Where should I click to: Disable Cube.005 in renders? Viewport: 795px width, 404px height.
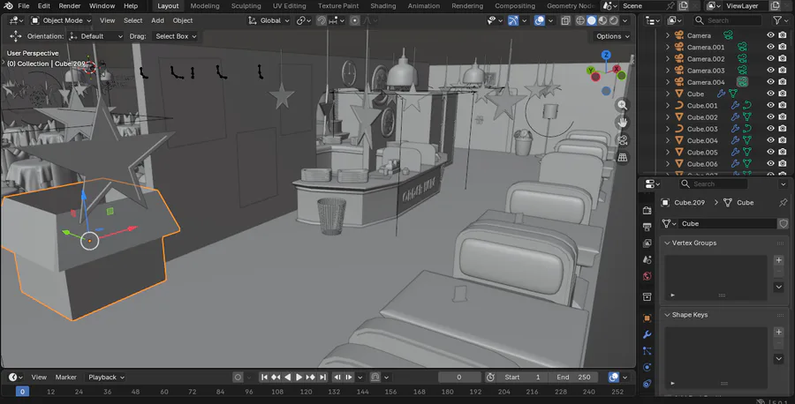[x=783, y=152]
